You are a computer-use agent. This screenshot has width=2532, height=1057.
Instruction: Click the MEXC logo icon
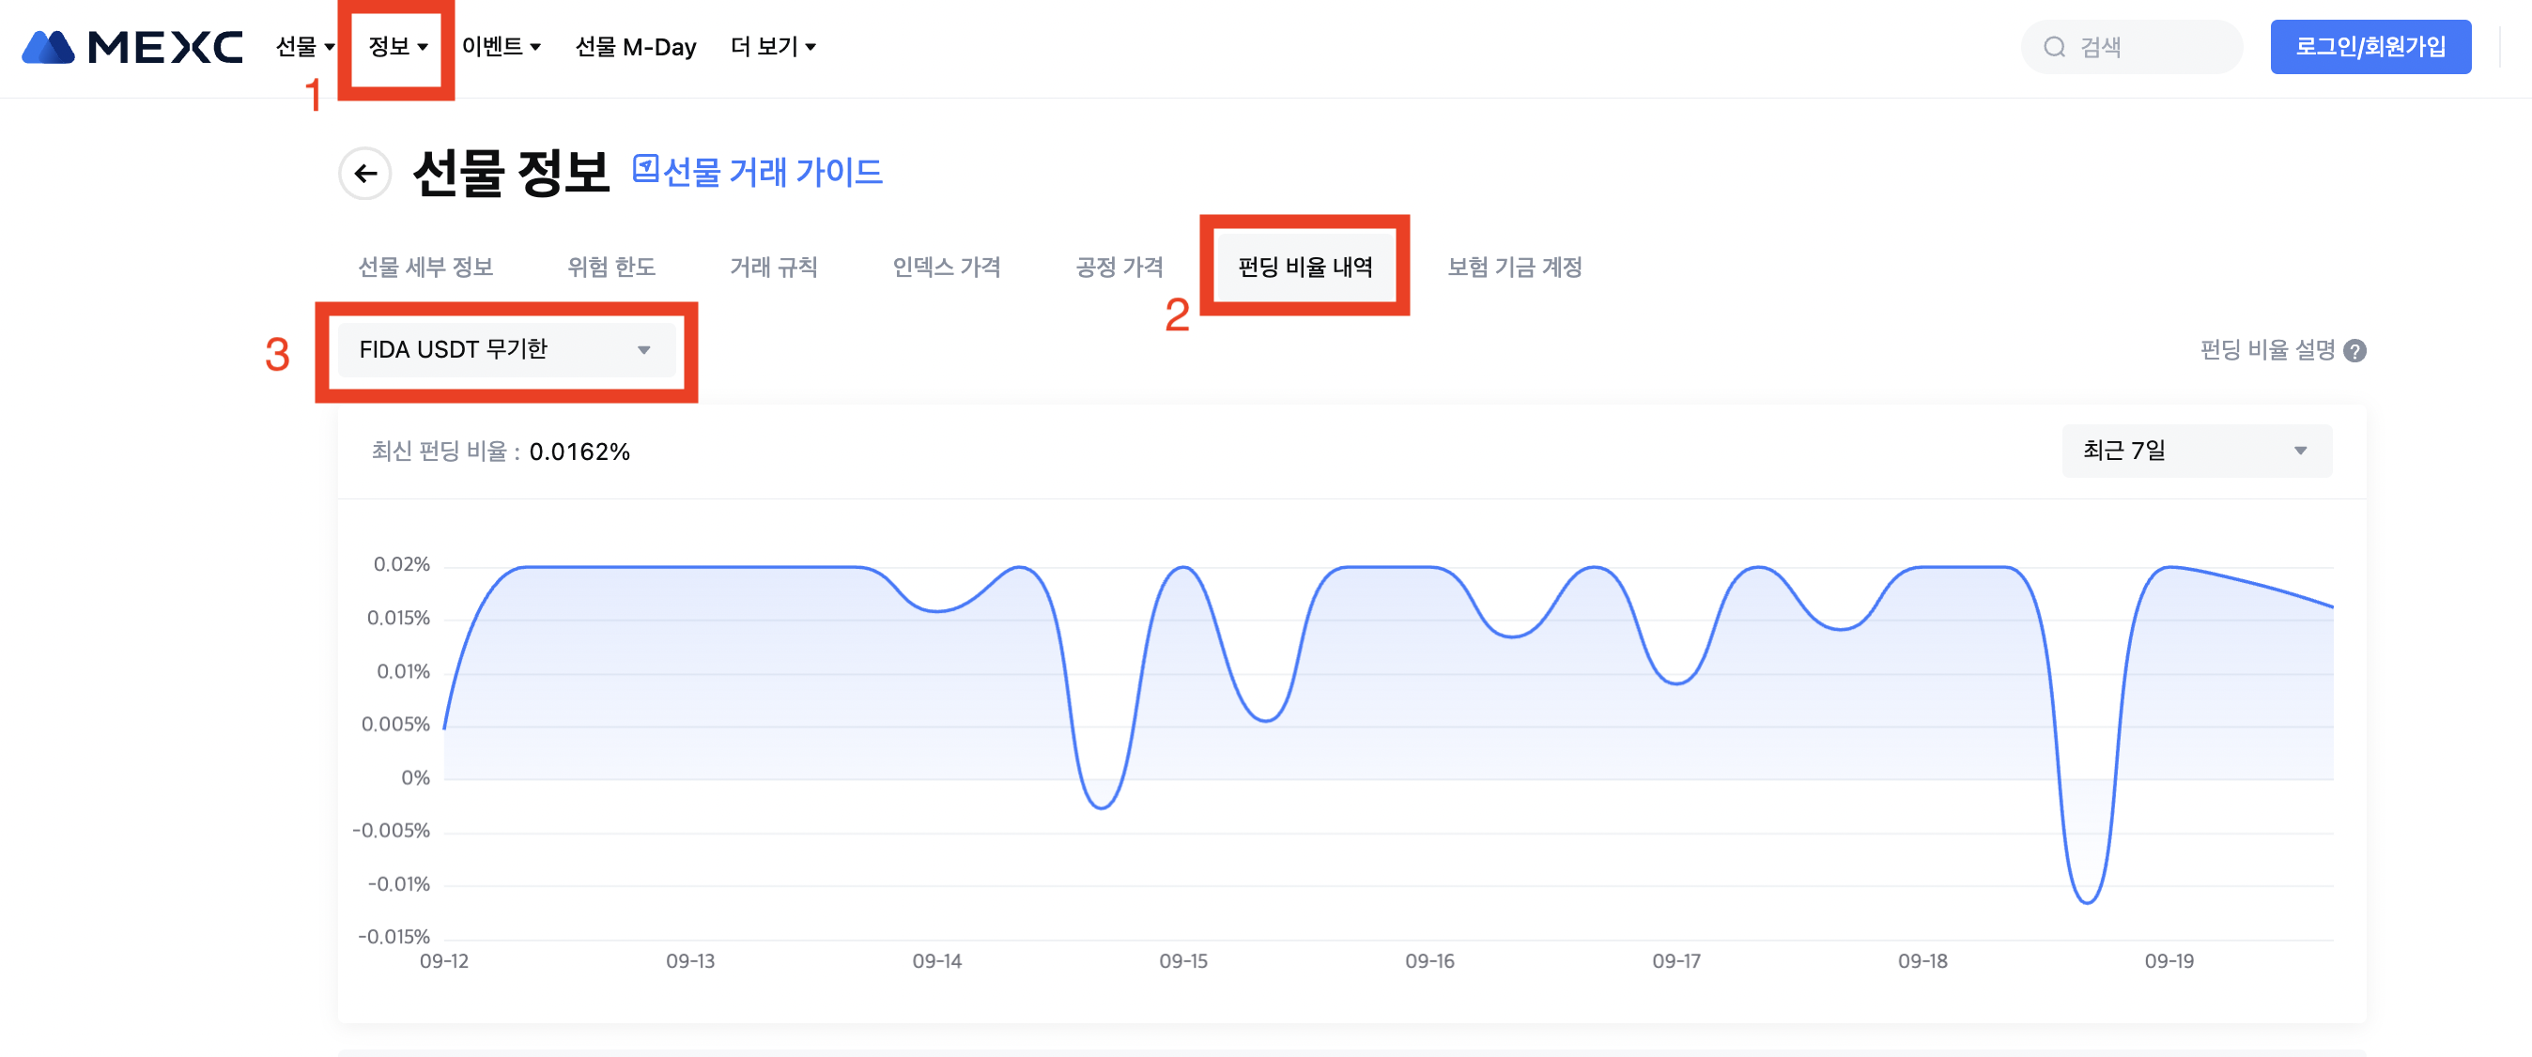point(47,46)
